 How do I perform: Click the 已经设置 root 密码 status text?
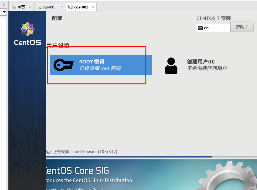[x=100, y=68]
